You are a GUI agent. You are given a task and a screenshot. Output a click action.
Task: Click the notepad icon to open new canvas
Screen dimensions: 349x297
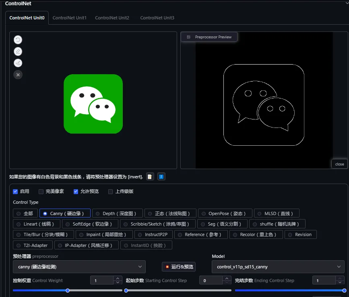coord(150,177)
